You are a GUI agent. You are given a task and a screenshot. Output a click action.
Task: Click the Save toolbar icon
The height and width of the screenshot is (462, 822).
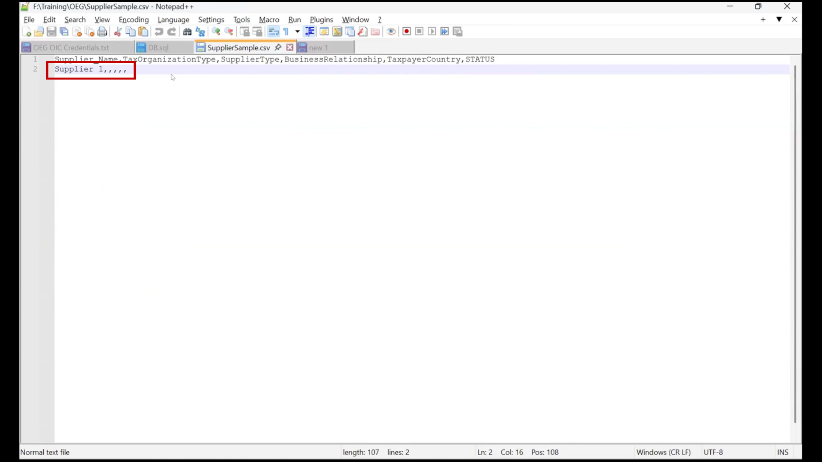click(x=51, y=32)
